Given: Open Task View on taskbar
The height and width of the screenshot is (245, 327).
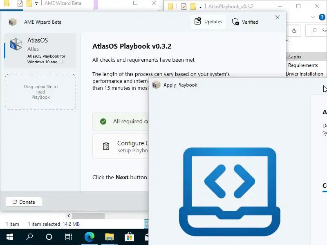Looking at the screenshot, I should tap(68, 237).
